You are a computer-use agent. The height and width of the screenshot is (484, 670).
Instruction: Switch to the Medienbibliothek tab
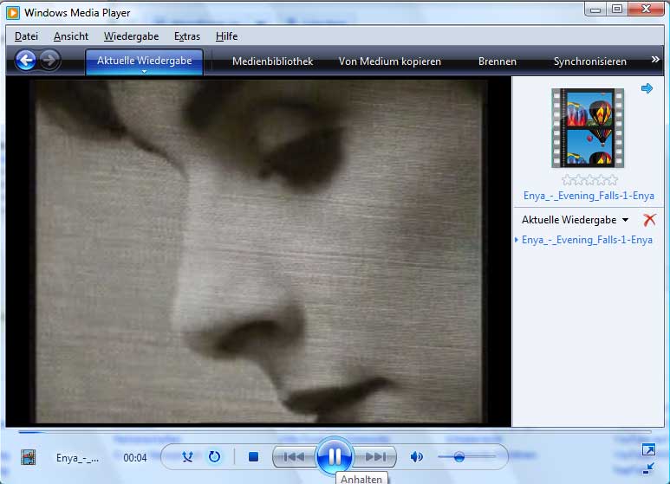[273, 61]
